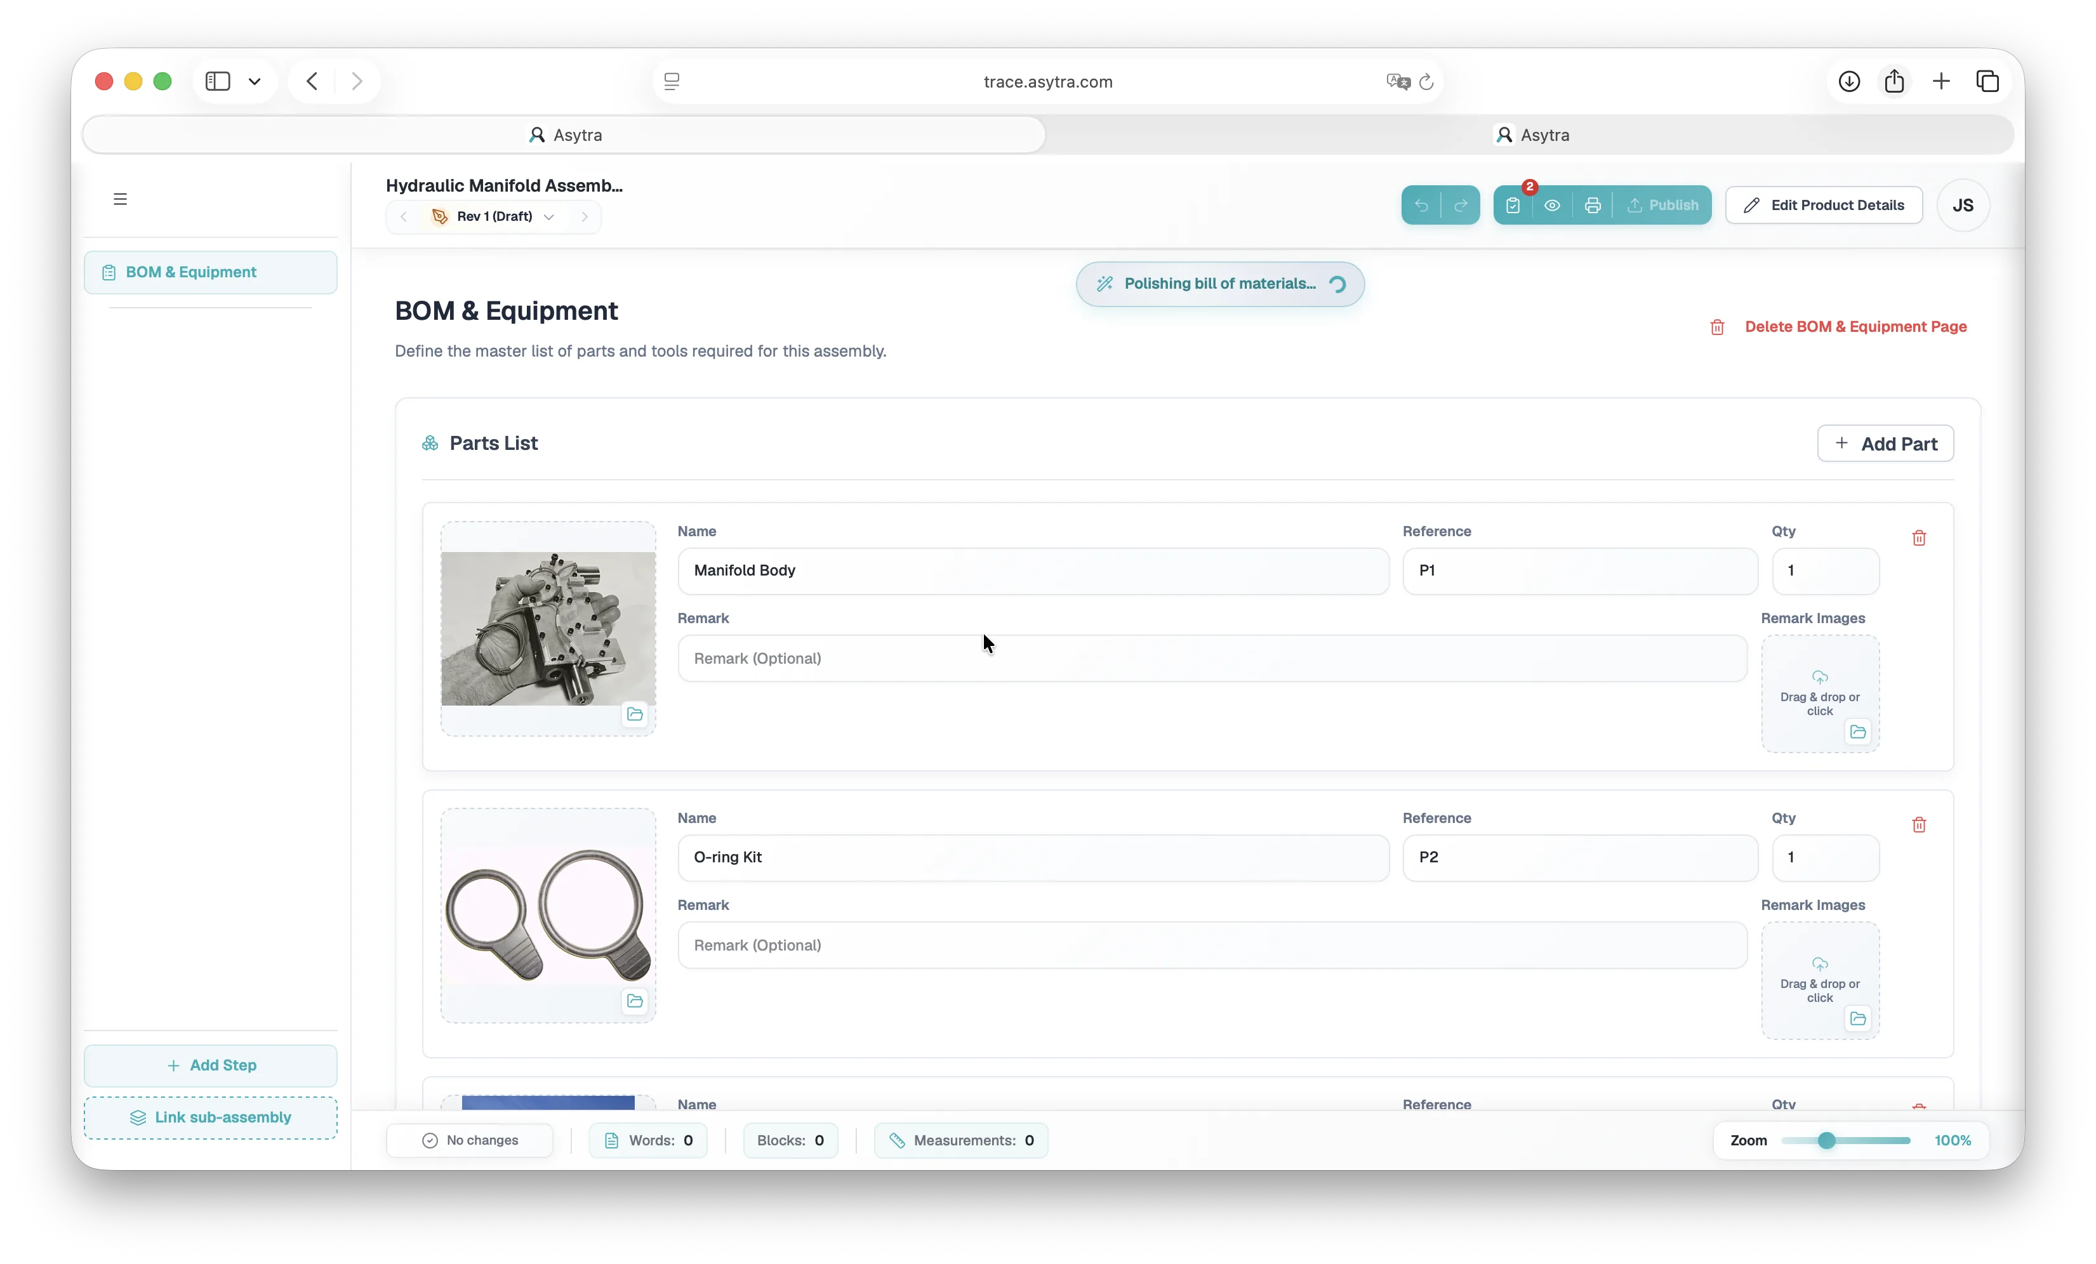The image size is (2096, 1264).
Task: Click Safari forward navigation arrow
Action: pos(357,81)
